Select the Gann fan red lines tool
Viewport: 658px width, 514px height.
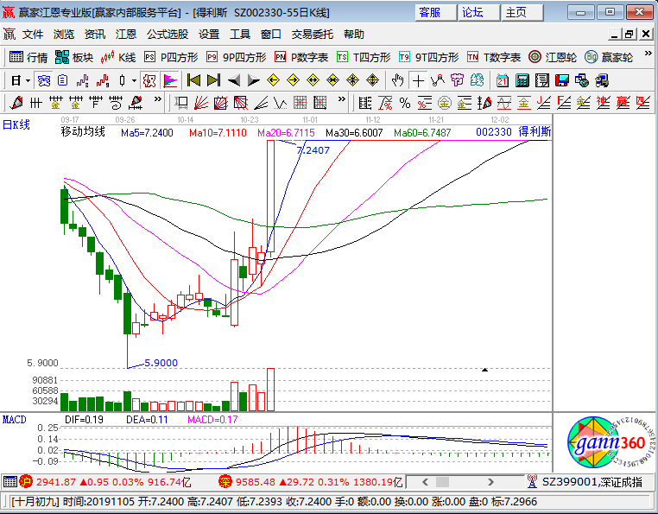pos(201,103)
